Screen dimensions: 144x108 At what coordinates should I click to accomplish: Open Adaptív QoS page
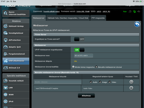(16, 47)
